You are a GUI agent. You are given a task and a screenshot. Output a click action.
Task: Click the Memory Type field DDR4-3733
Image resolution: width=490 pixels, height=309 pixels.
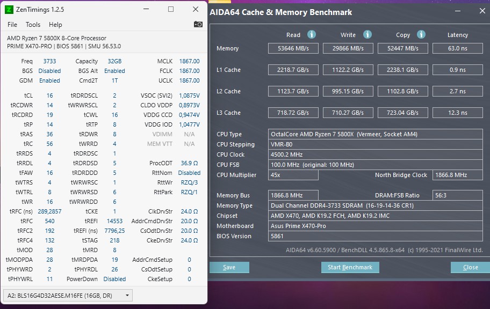[x=376, y=205]
